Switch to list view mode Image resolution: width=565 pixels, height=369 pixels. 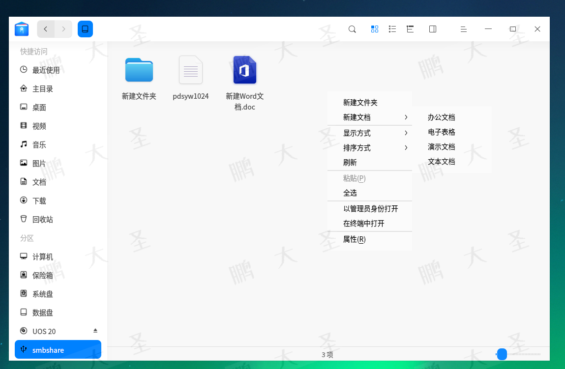point(392,29)
